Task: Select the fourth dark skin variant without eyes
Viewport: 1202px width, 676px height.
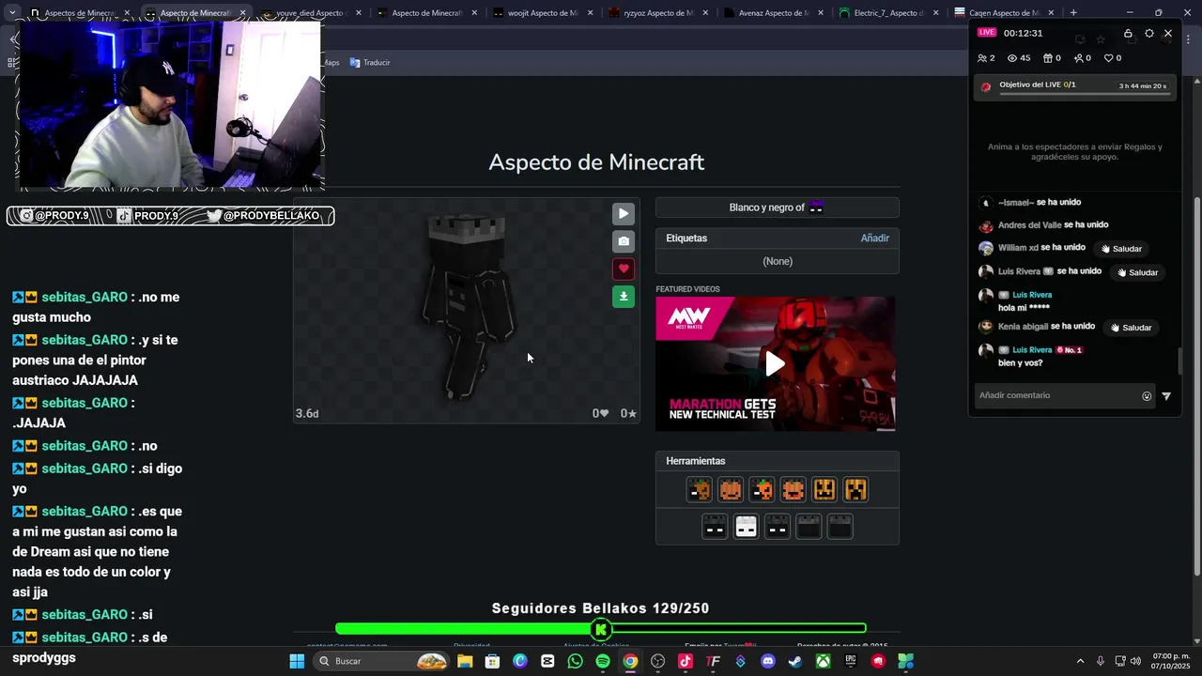Action: pos(809,527)
